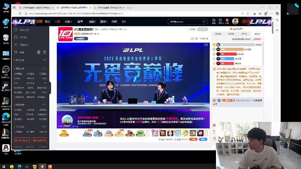Expand the gift list arrow at right end

click(x=206, y=133)
